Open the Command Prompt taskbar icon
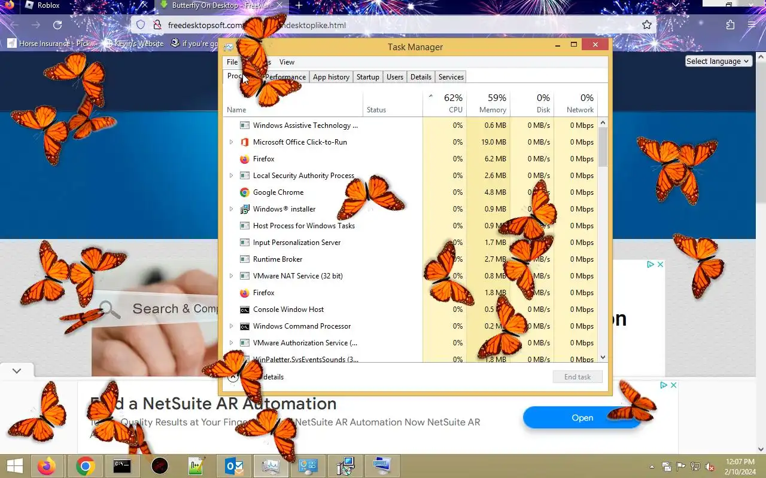The image size is (766, 478). 122,466
